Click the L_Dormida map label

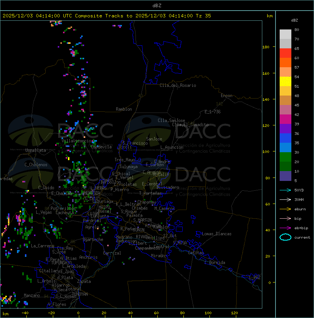[x=215, y=262]
